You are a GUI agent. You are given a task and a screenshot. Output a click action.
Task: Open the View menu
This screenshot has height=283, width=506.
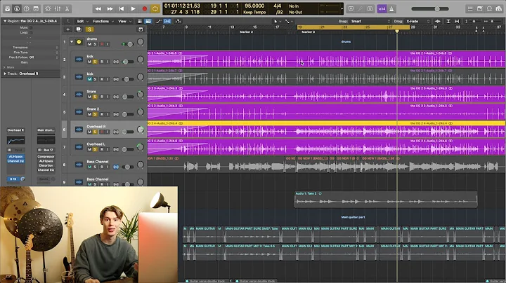click(124, 21)
